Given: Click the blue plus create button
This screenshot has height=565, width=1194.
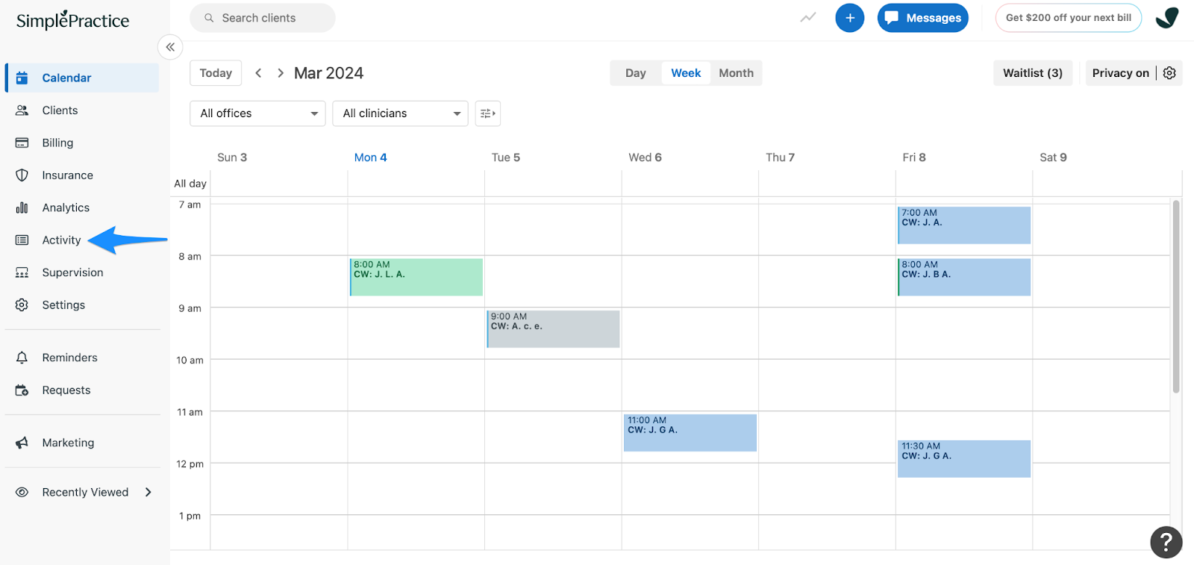Looking at the screenshot, I should (849, 18).
